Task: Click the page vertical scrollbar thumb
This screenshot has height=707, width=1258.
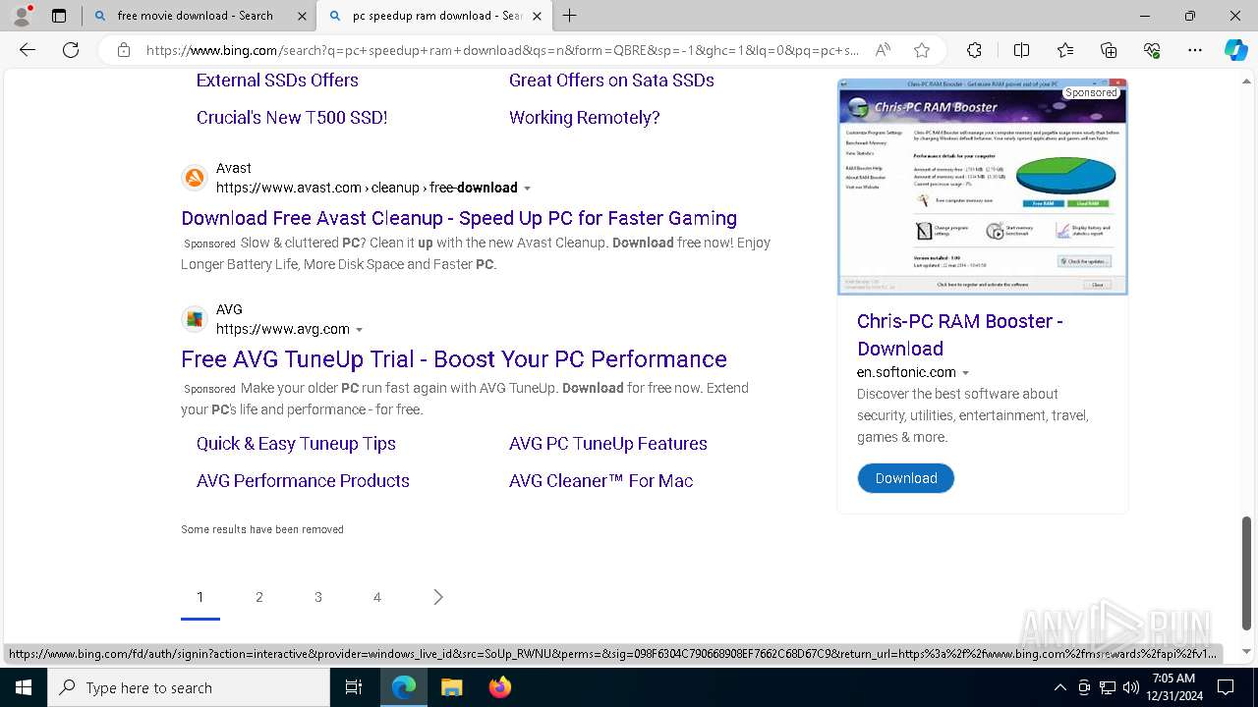Action: (x=1247, y=573)
